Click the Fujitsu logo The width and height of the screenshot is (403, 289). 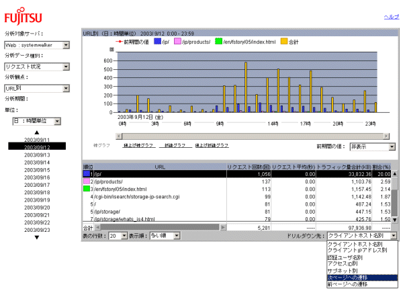point(23,16)
